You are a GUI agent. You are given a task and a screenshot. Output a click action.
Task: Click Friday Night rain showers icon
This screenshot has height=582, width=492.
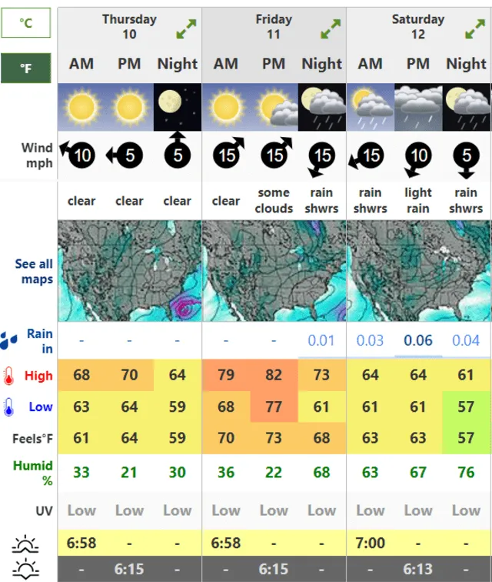[x=322, y=107]
